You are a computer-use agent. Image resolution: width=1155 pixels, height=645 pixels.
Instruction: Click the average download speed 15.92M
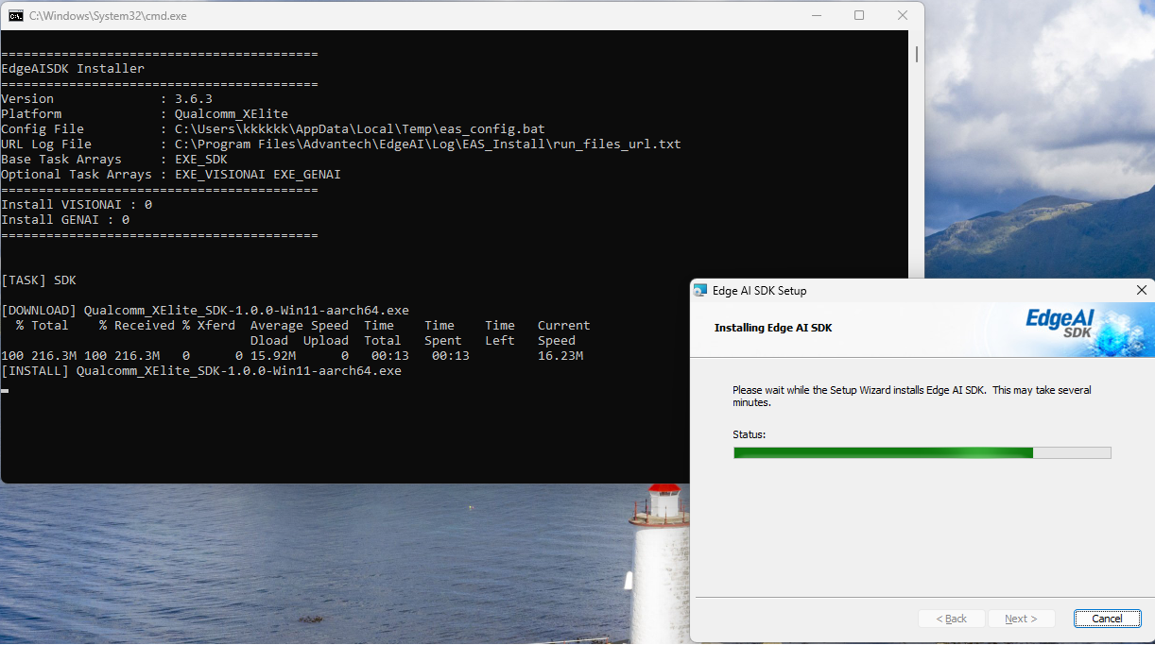(x=273, y=355)
